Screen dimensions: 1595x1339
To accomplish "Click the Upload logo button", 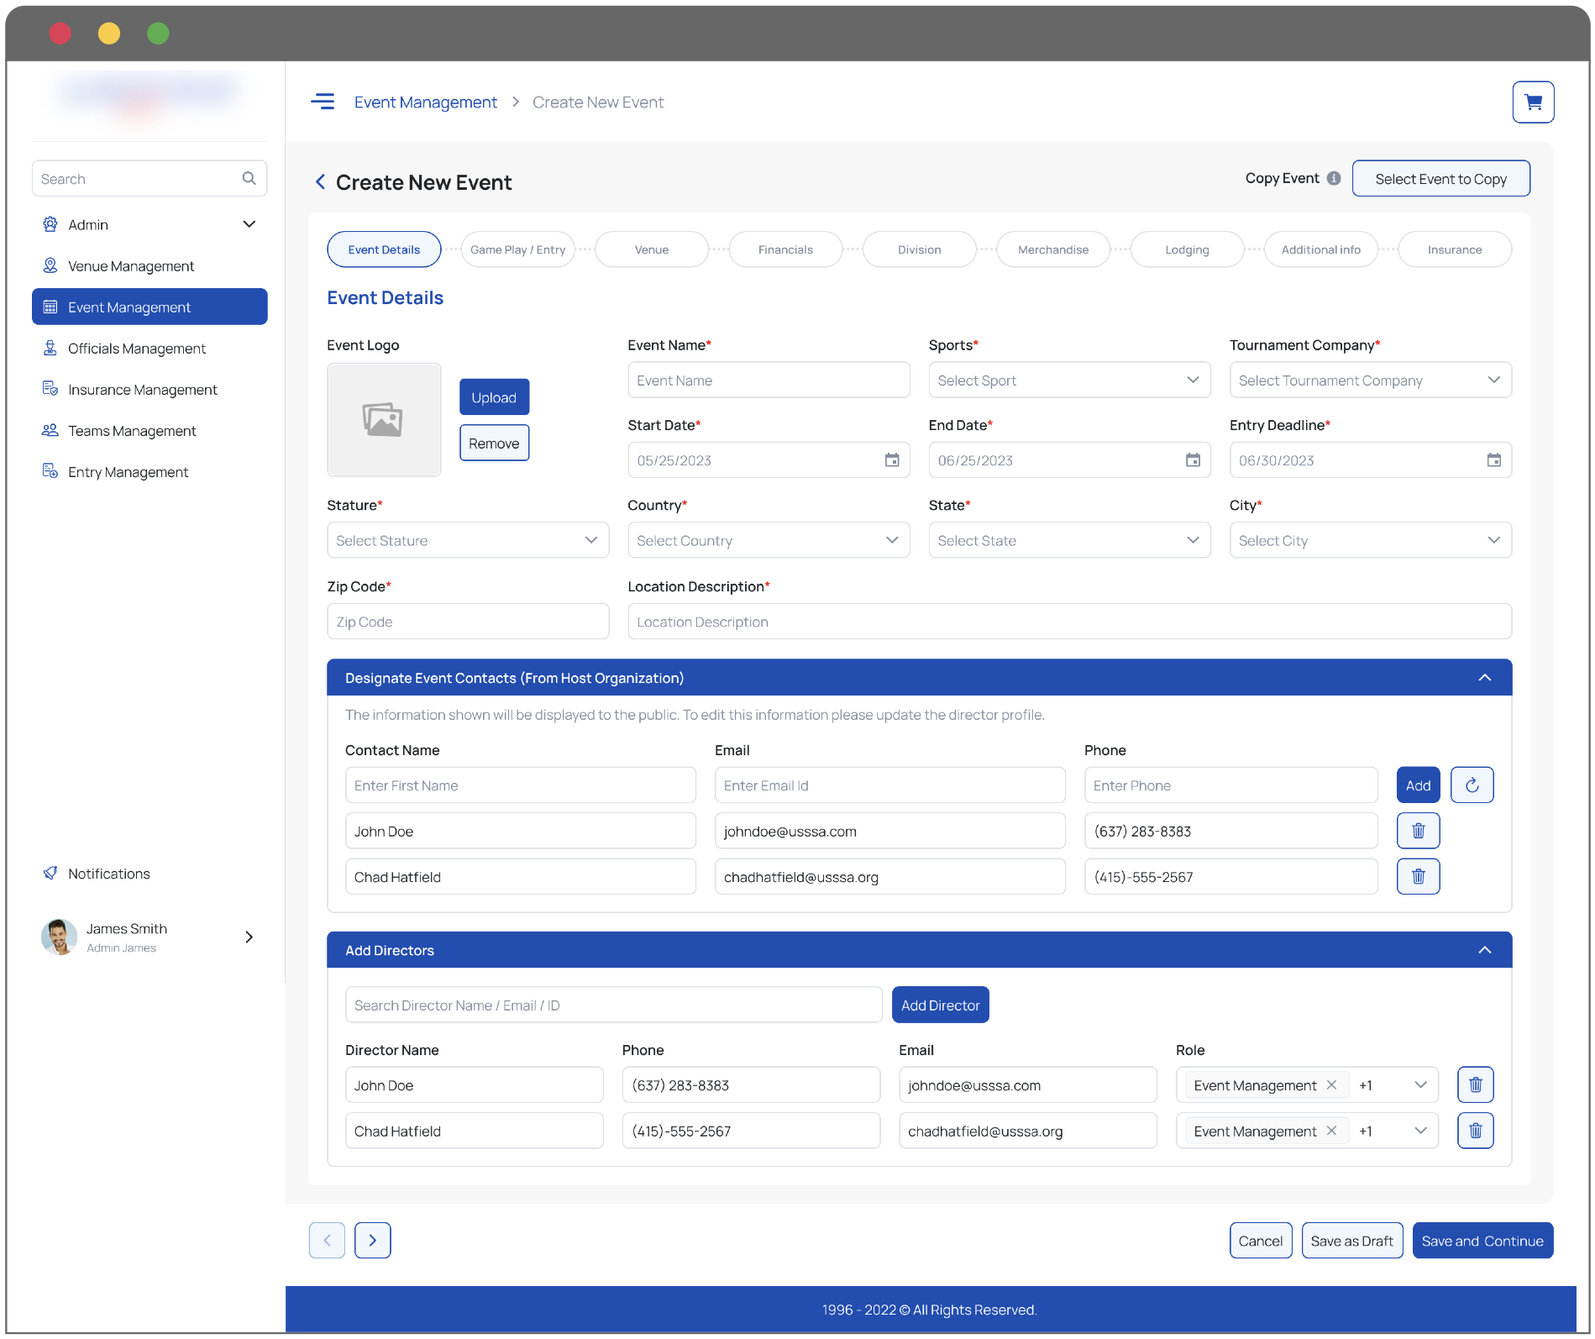I will (494, 397).
